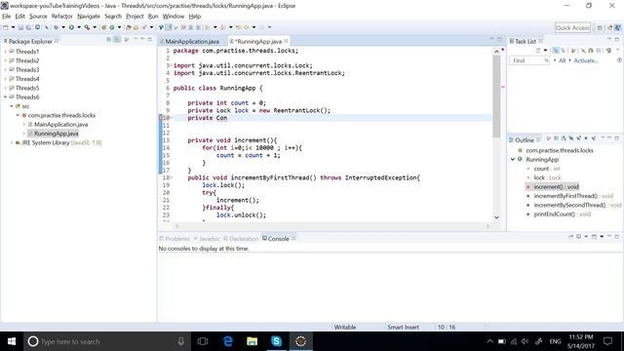Click the Task List info circle icon

click(619, 60)
